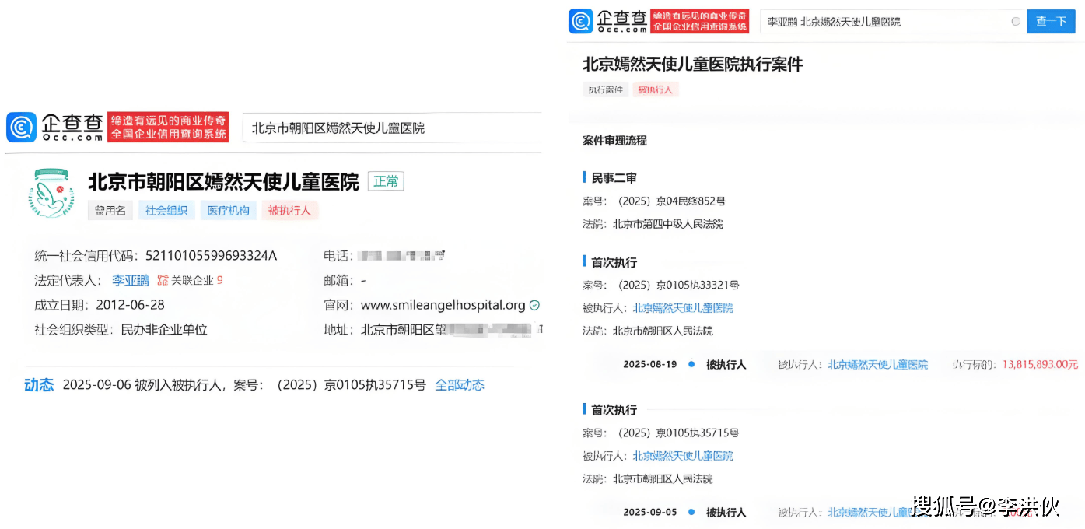
Task: Click the founding date 2012-06-28
Action: pos(130,305)
